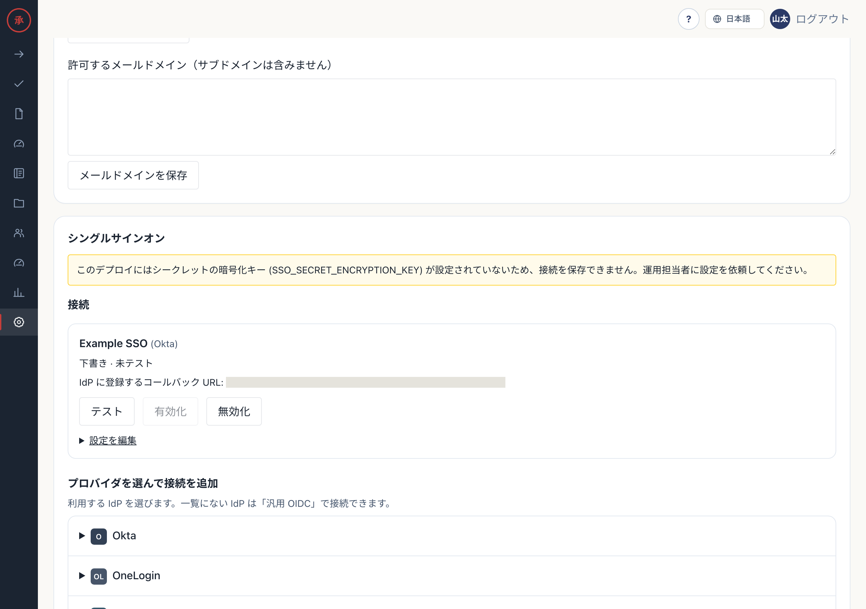Open the folder sidebar icon
Image resolution: width=866 pixels, height=609 pixels.
point(19,203)
